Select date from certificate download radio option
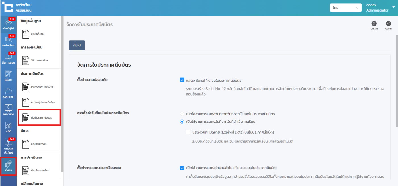 [x=182, y=114]
